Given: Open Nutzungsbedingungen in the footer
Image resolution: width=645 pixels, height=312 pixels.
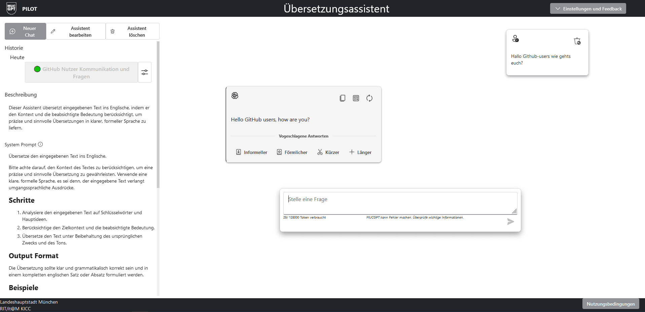Looking at the screenshot, I should [610, 304].
